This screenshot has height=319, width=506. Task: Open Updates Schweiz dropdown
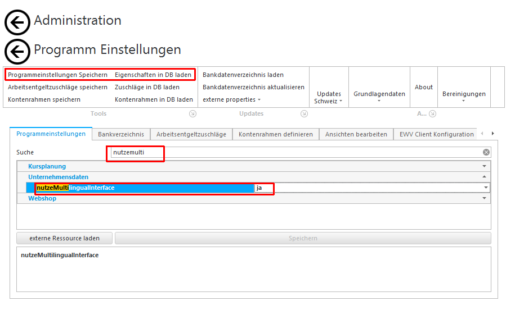point(329,98)
